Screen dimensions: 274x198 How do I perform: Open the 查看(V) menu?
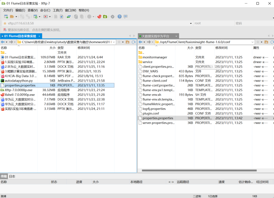pyautogui.click(x=33, y=10)
